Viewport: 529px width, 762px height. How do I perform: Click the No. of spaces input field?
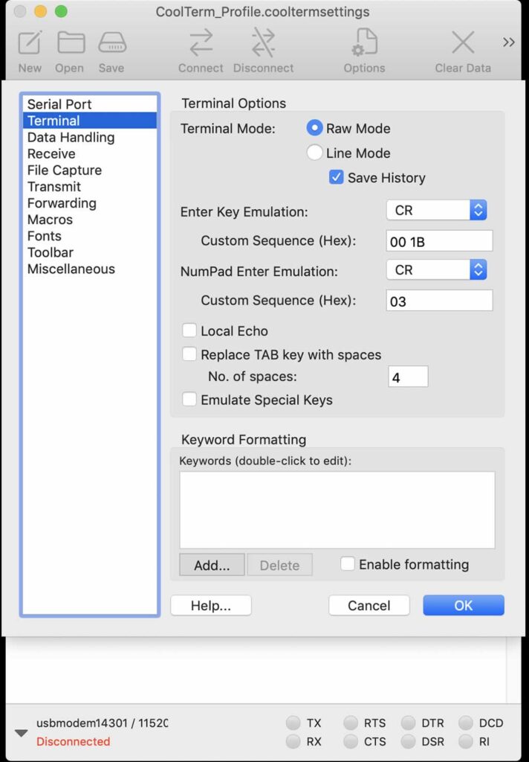pos(408,377)
